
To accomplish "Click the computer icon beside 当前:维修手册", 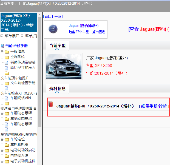I will point(2,46).
